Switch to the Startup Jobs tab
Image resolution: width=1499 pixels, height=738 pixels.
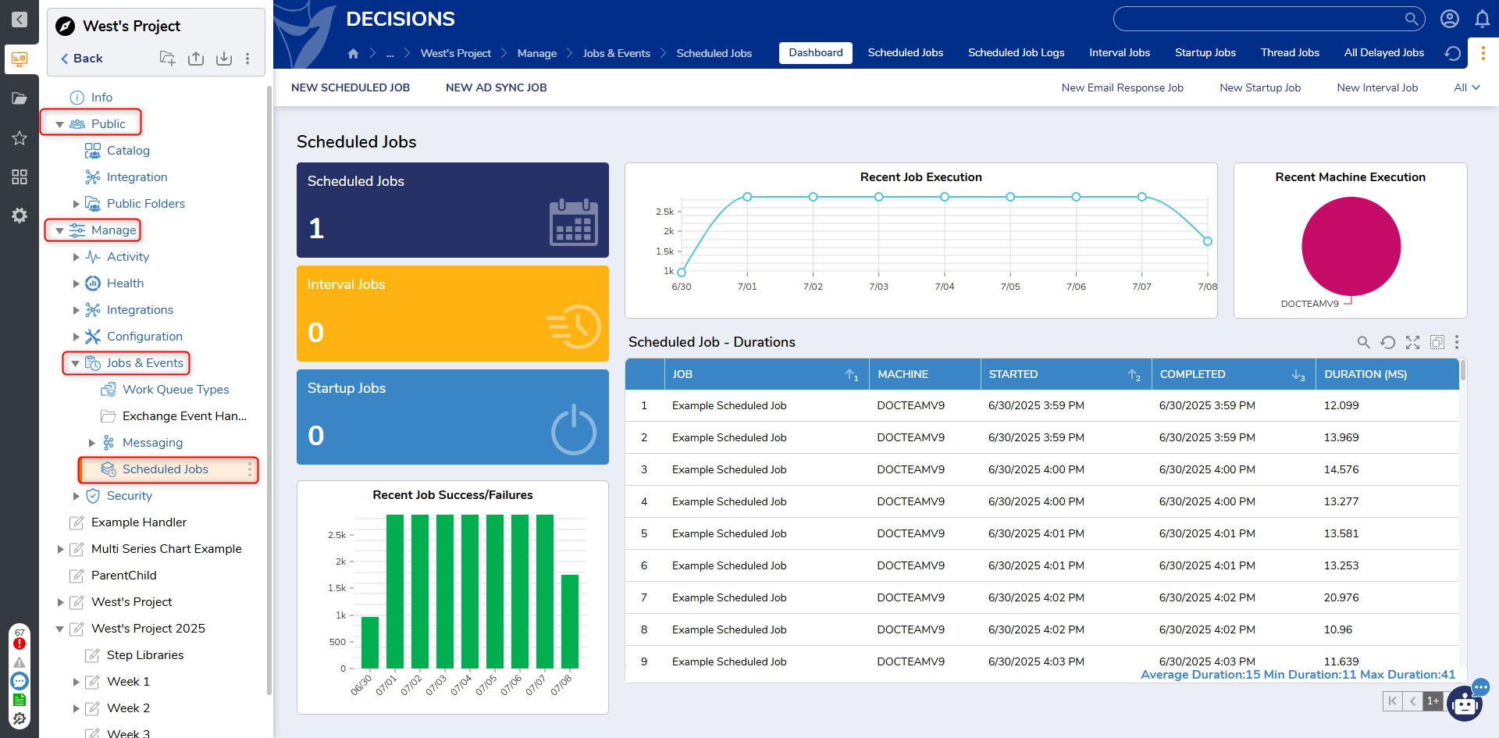pos(1205,52)
